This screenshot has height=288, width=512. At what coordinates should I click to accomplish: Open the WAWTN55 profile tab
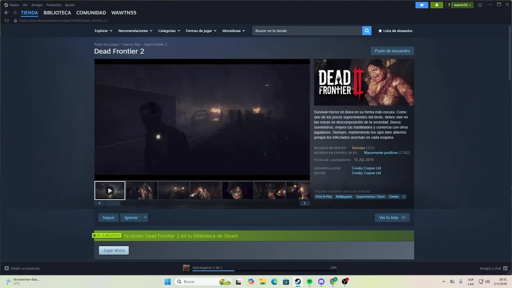[124, 13]
